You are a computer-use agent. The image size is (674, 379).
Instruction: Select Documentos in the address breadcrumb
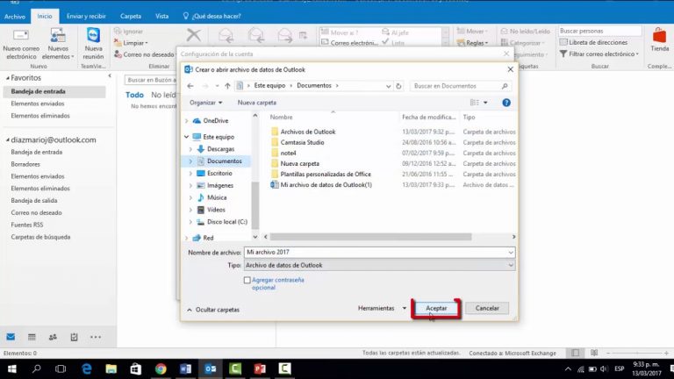314,85
